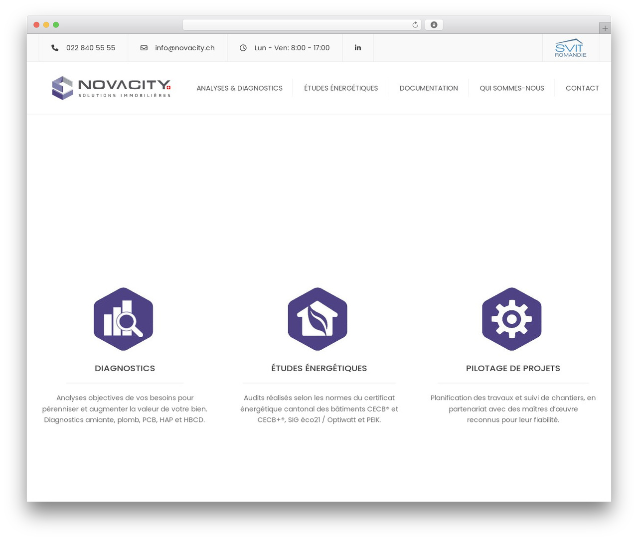This screenshot has width=638, height=540.
Task: Call the number 022 840 55 55
Action: pos(91,48)
